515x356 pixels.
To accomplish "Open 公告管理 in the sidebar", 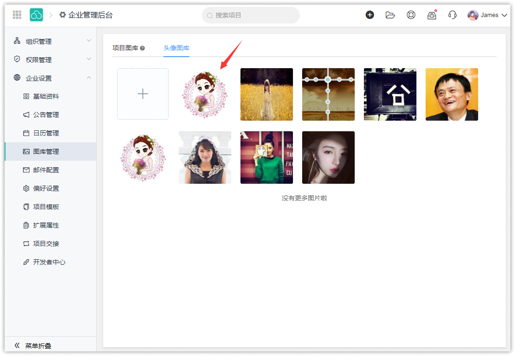I will point(46,115).
